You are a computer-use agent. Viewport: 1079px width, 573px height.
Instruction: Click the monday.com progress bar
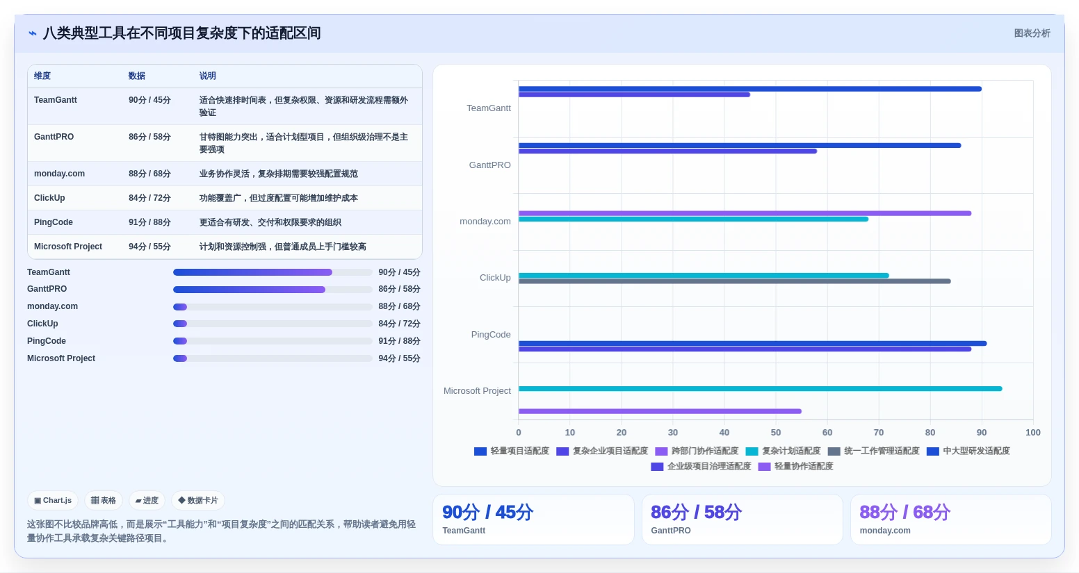[x=273, y=307]
